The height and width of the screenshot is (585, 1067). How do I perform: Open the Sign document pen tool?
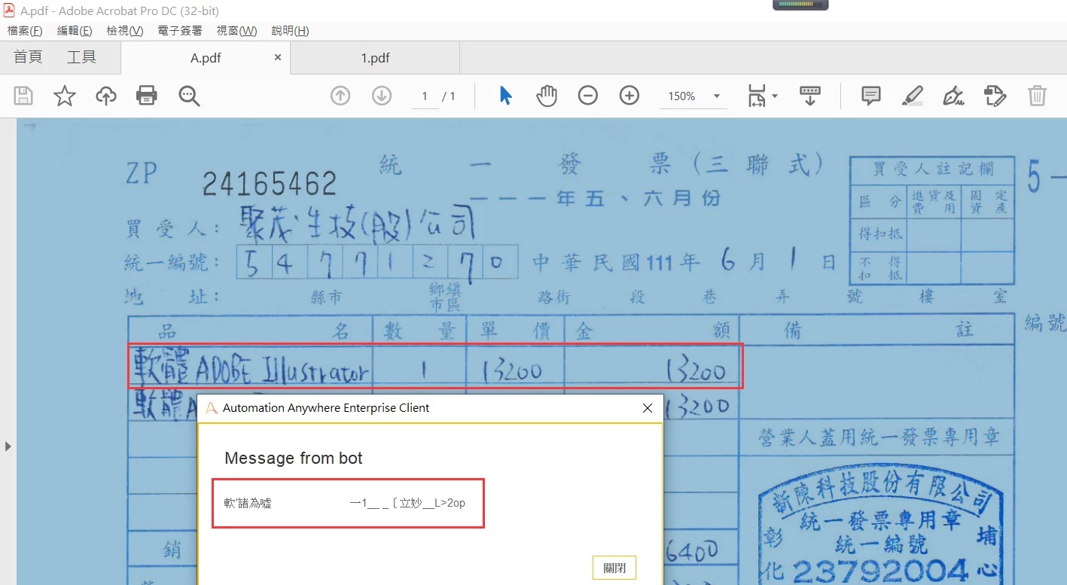pyautogui.click(x=953, y=96)
